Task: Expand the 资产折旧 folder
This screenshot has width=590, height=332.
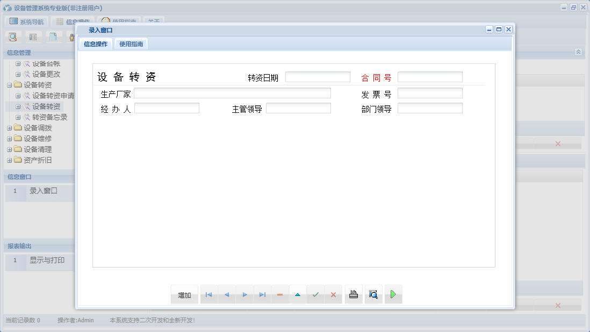Action: [10, 161]
